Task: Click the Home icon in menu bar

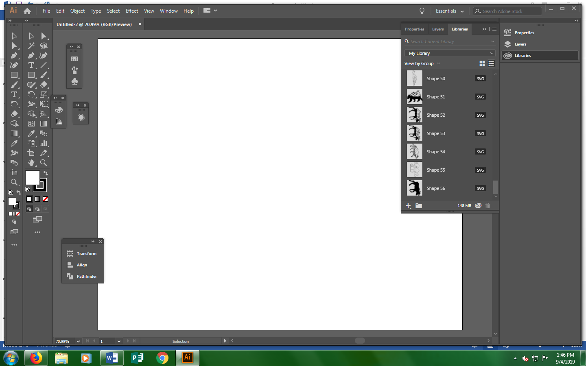Action: 27,11
